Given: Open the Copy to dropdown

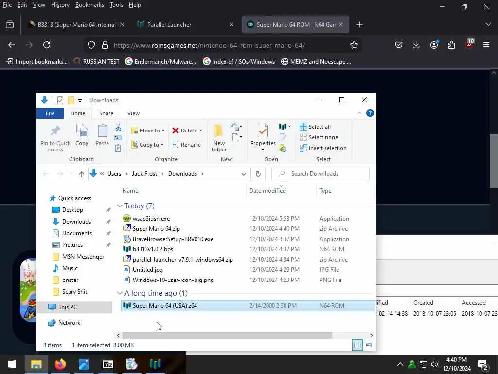Looking at the screenshot, I should coord(148,144).
